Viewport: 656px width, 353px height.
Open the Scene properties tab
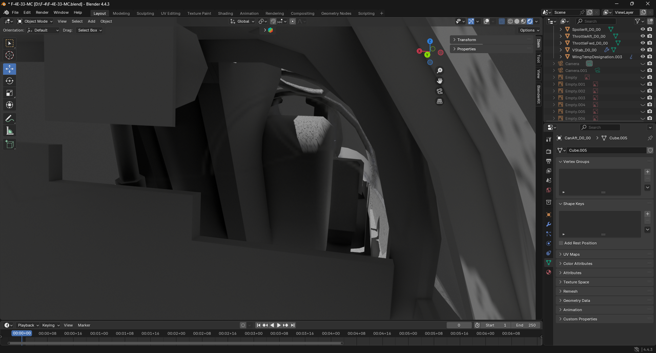(x=548, y=181)
